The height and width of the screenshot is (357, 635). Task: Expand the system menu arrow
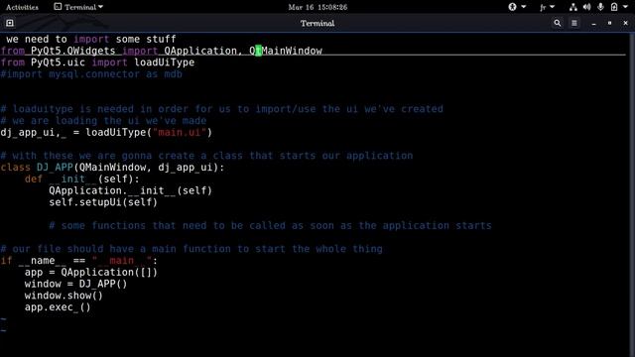coord(625,7)
